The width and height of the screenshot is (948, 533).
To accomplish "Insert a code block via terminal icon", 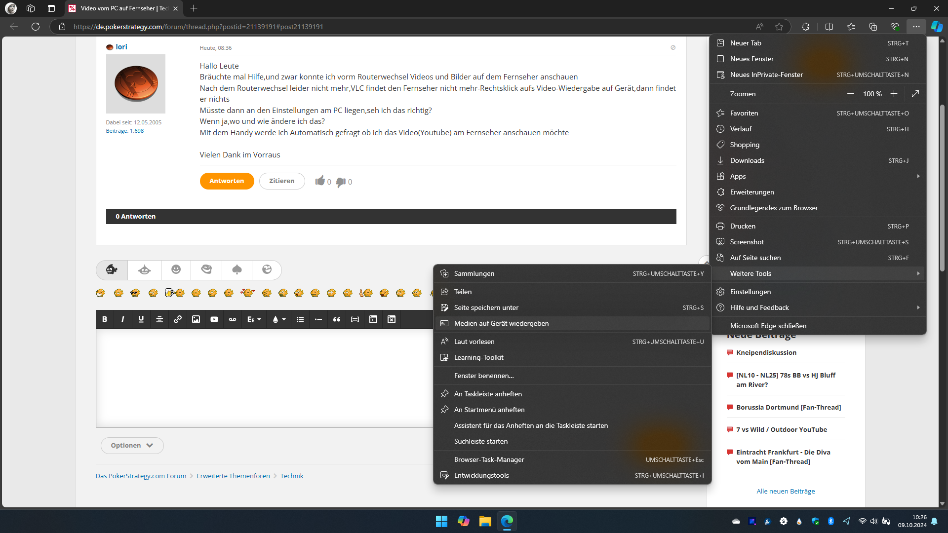I will (x=373, y=319).
